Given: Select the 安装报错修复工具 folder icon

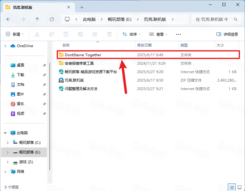Looking at the screenshot, I should tap(61, 63).
